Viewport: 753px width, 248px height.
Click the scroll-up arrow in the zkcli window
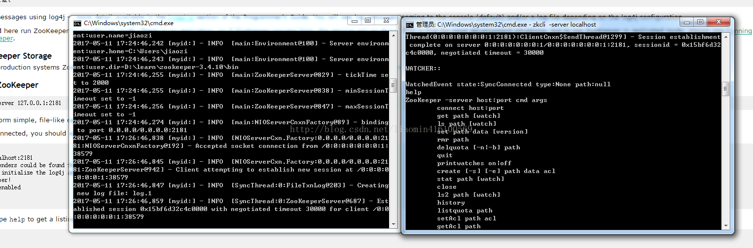tap(725, 37)
